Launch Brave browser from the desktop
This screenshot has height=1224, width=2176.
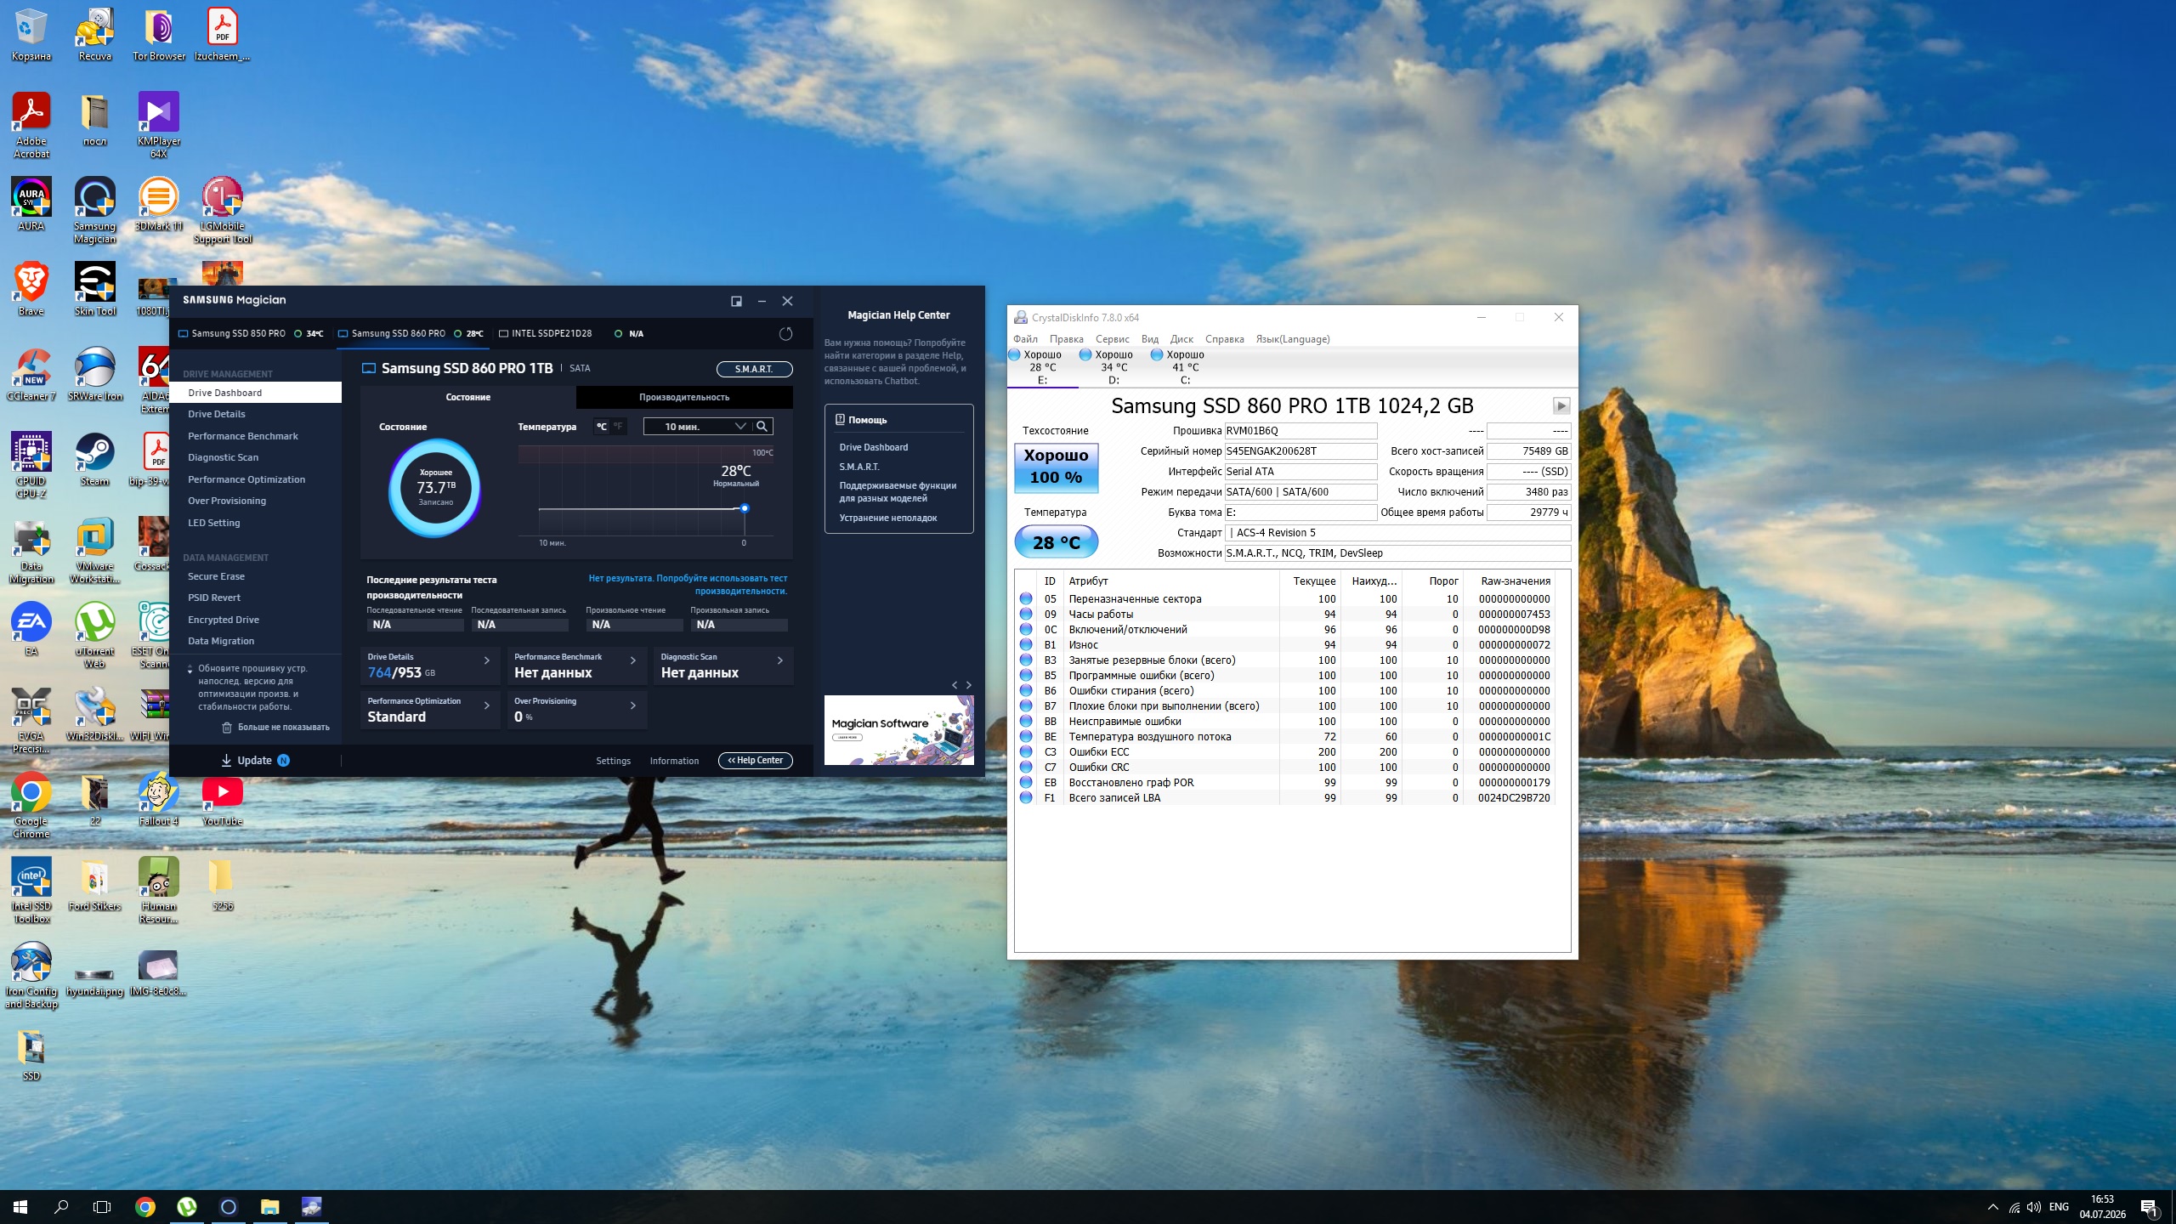point(31,289)
